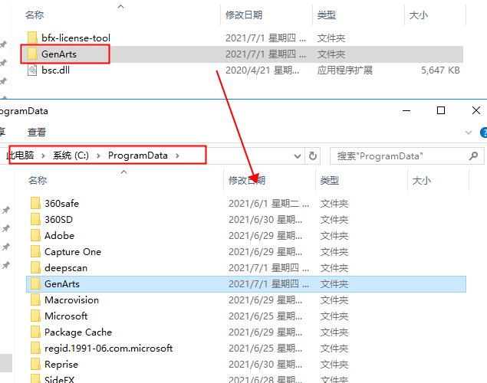
Task: Click the 2021/6/1 date of 360safe
Action: pyautogui.click(x=268, y=204)
